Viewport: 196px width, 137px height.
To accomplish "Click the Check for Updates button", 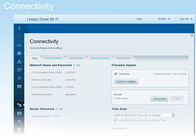I will pos(126,81).
